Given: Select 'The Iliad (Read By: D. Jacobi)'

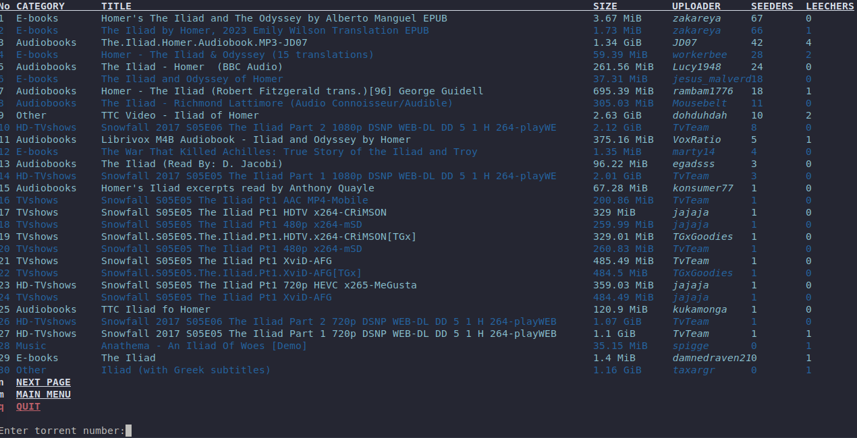Looking at the screenshot, I should [192, 164].
